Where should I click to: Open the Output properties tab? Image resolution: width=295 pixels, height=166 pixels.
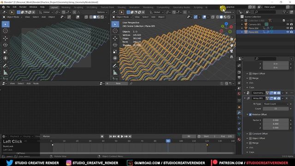(239, 77)
